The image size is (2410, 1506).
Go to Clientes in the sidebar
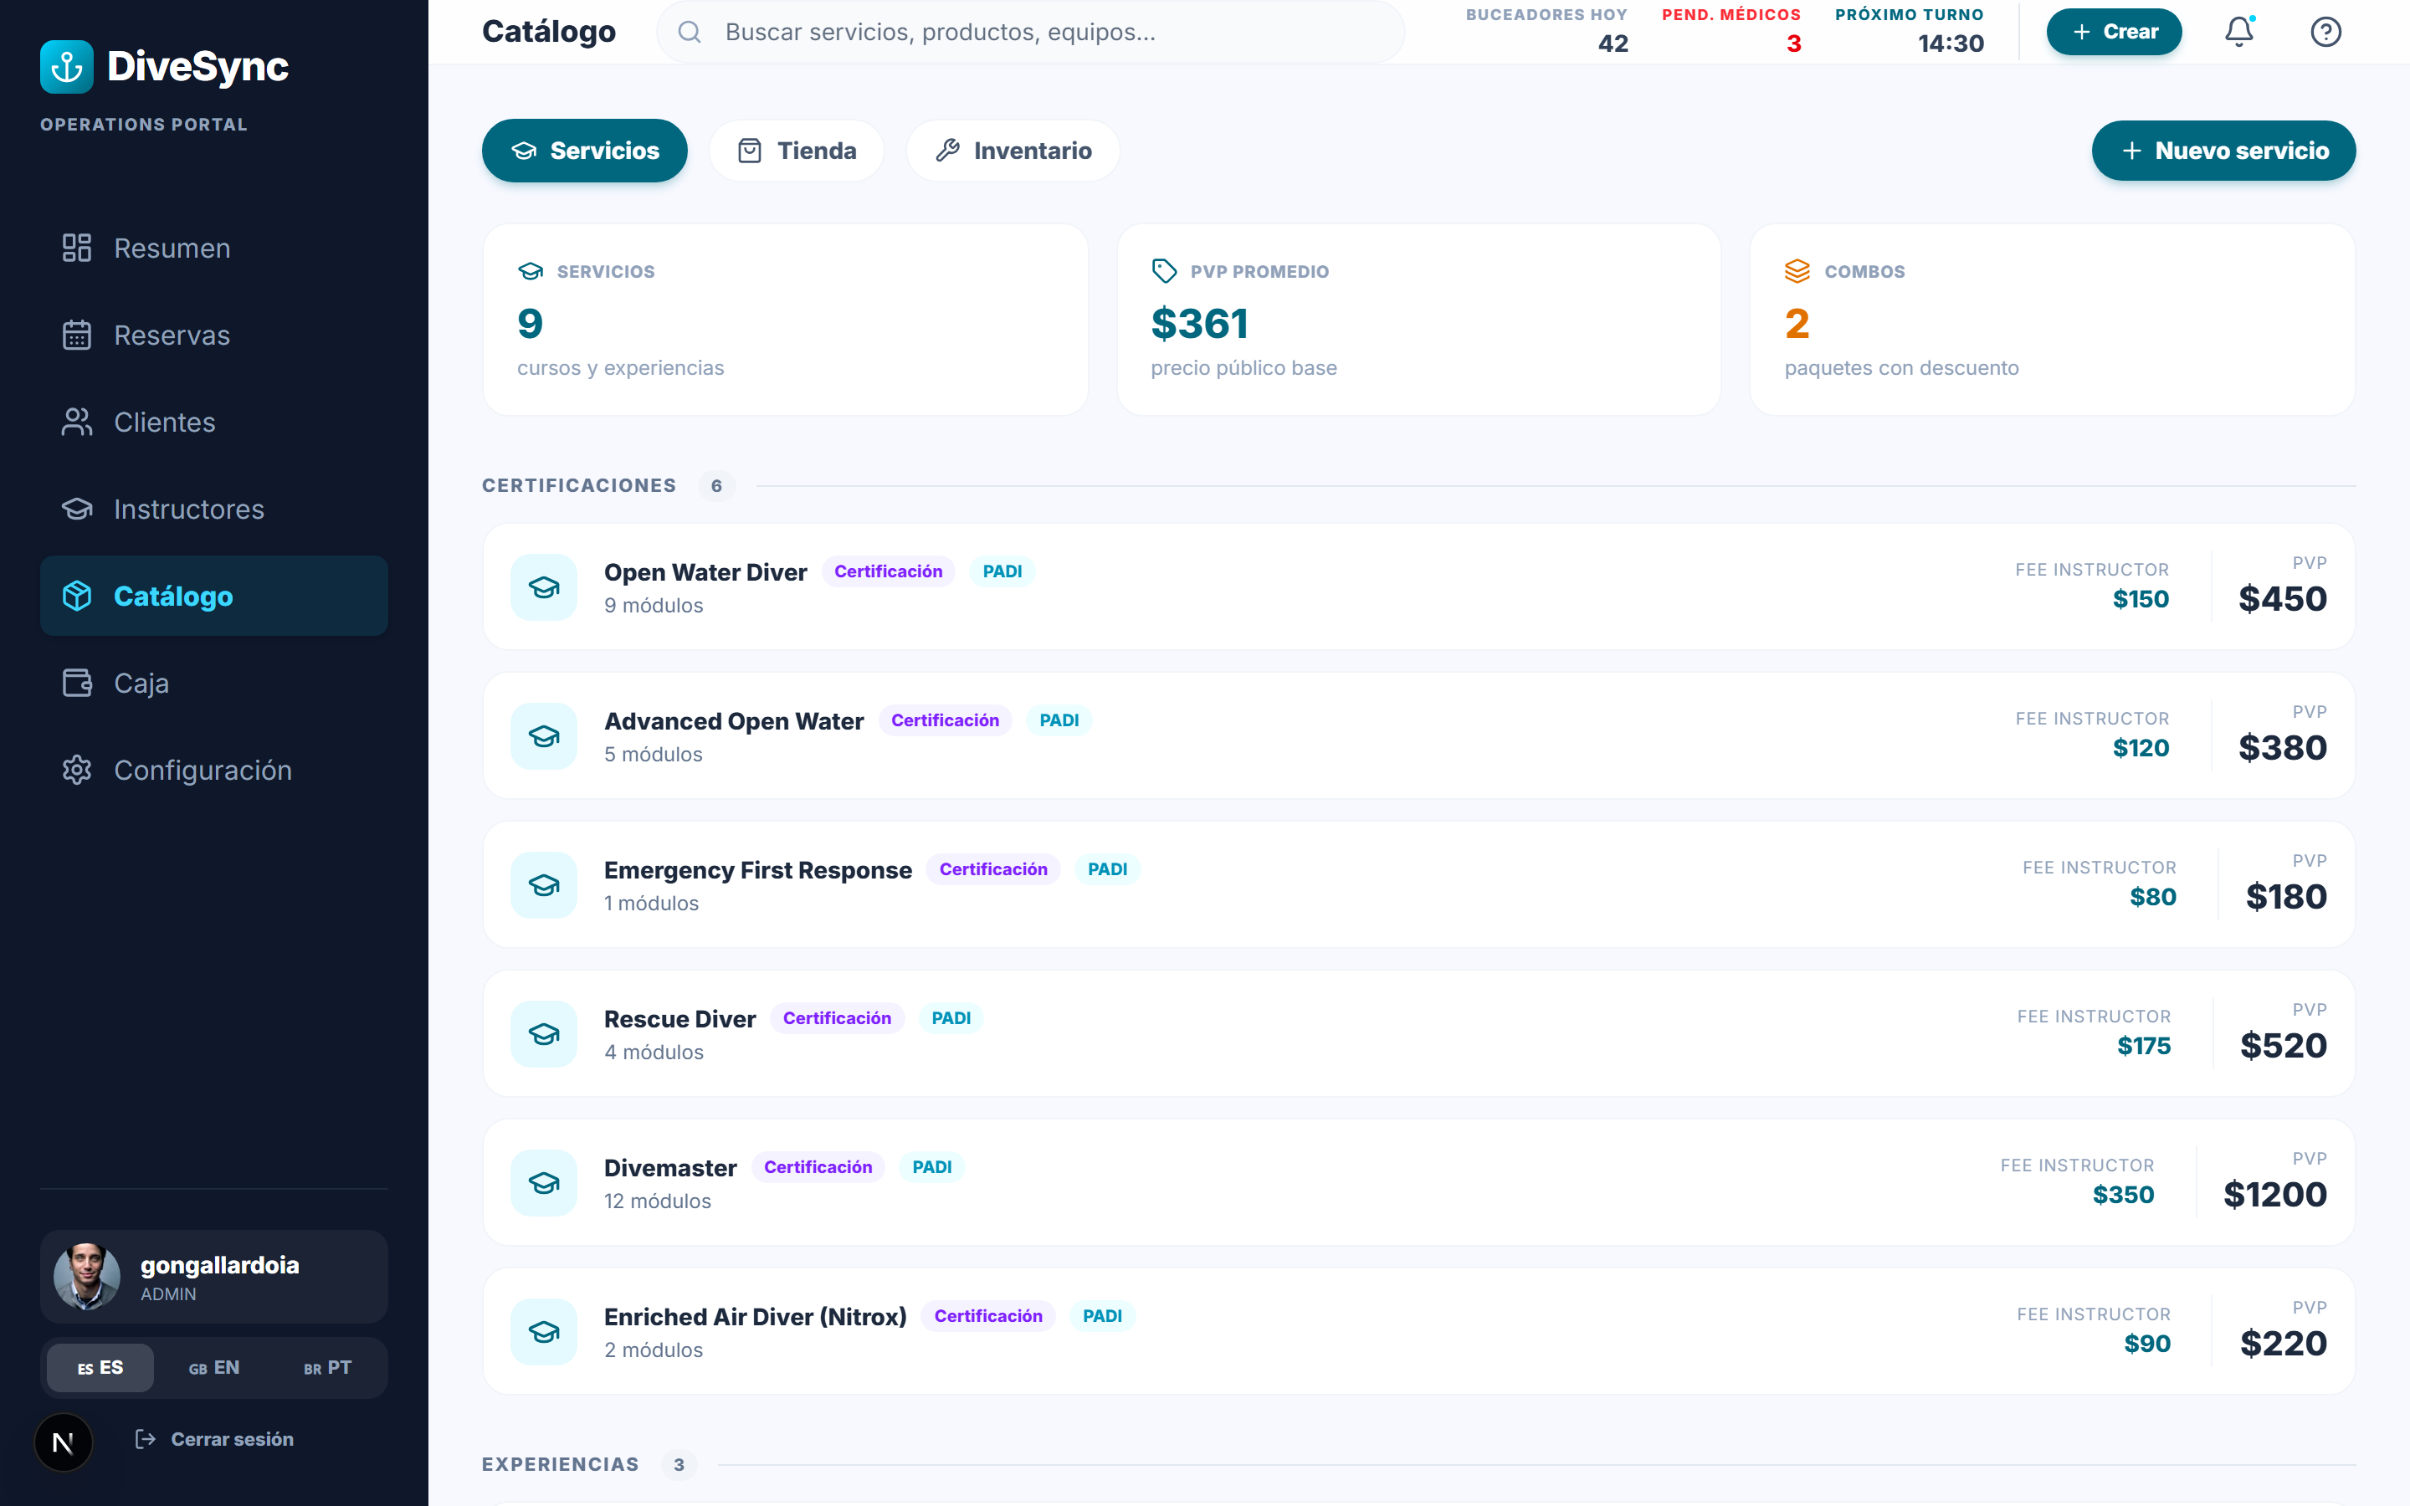click(x=214, y=422)
